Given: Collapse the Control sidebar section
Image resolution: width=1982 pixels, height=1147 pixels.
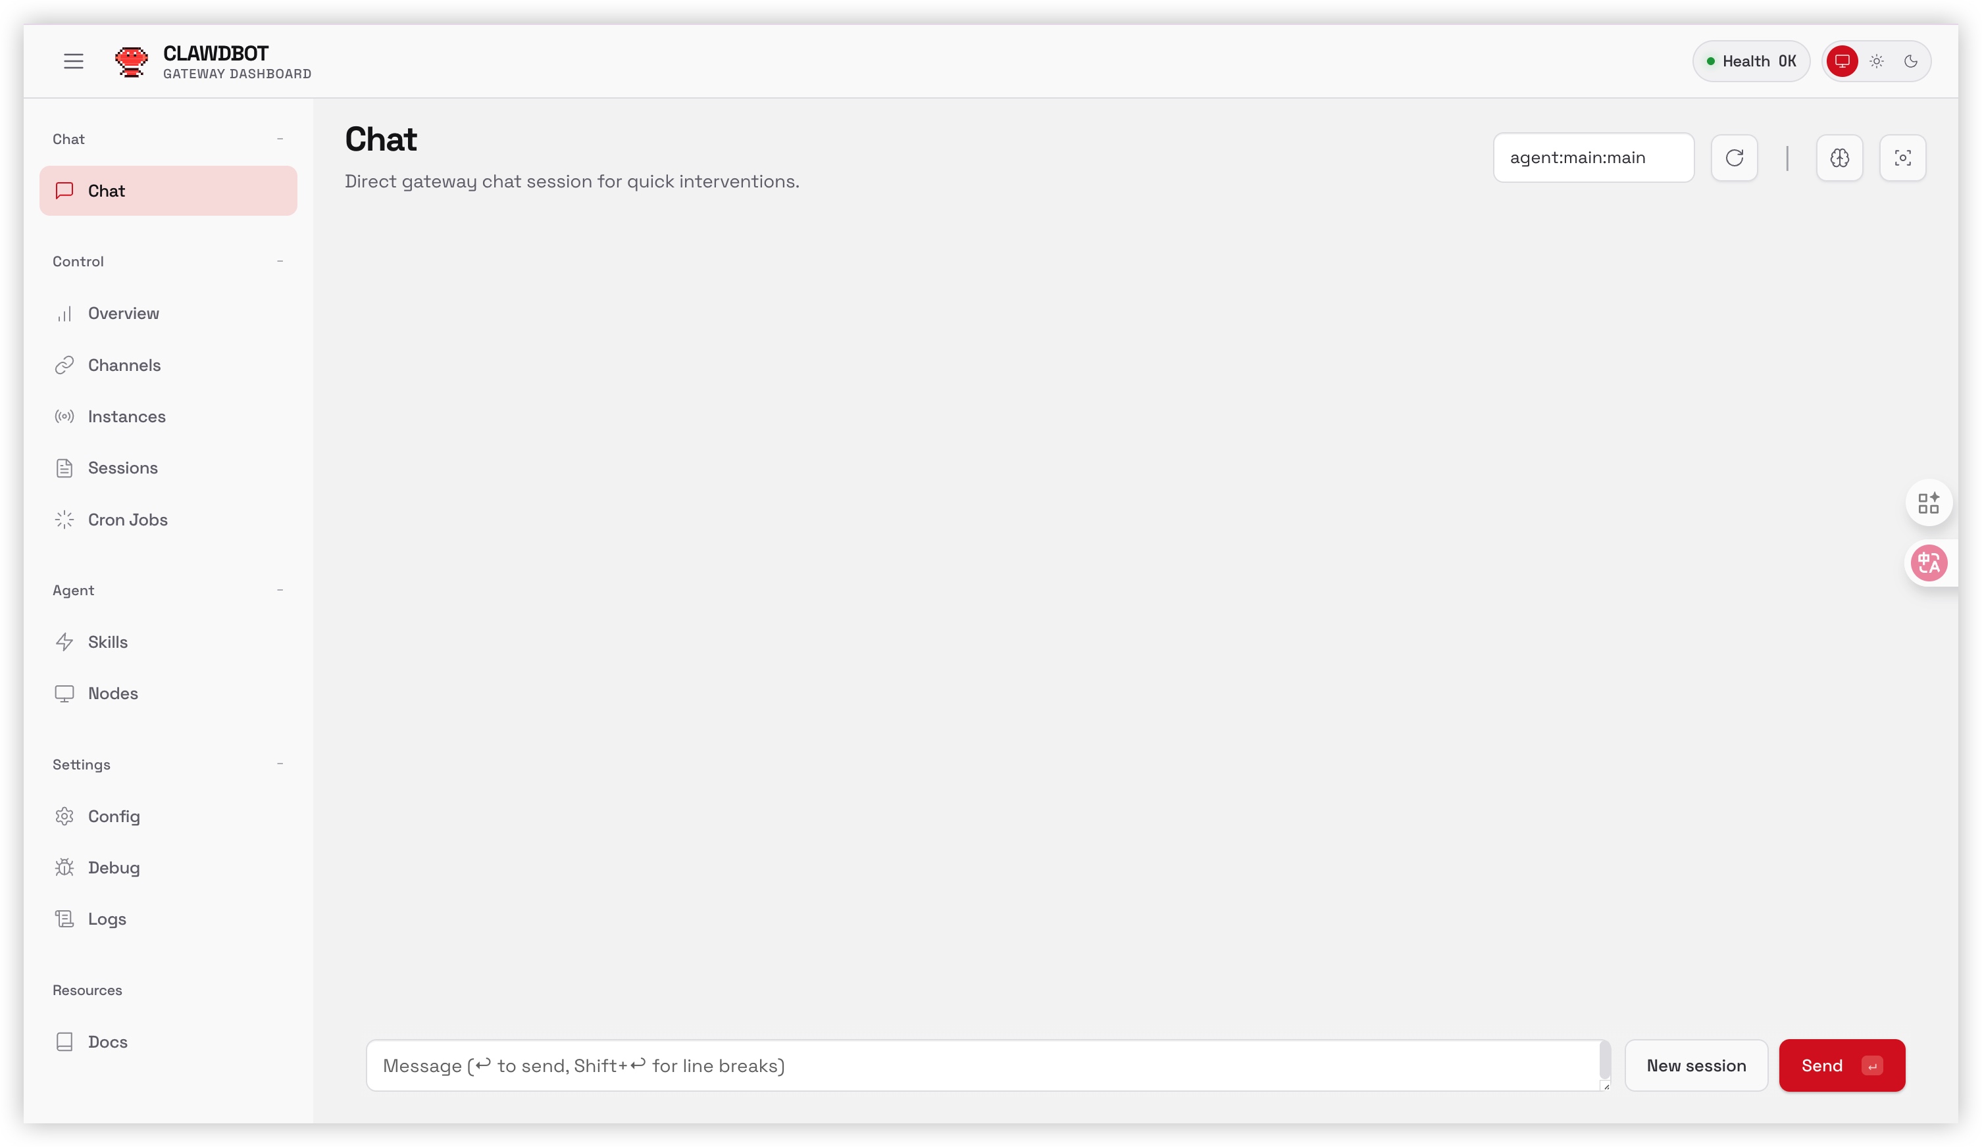Looking at the screenshot, I should [x=280, y=261].
